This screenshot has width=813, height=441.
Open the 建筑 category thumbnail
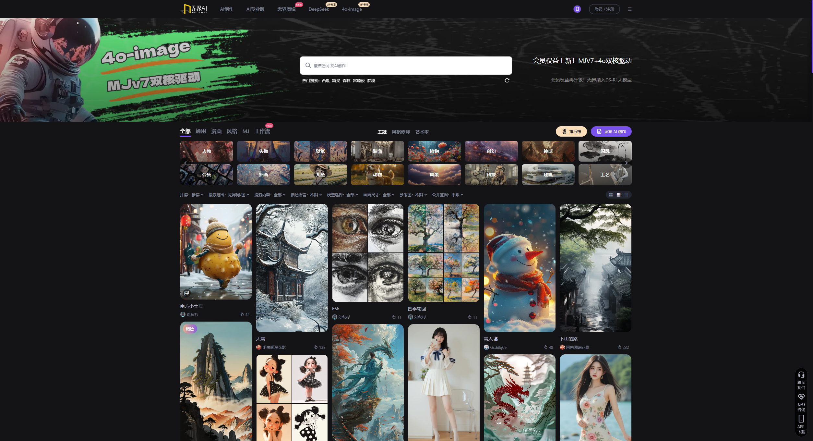click(548, 175)
